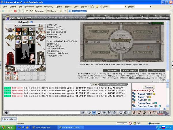Viewport: 173px width, 130px height.
Task: Click the exit door icon in bottom bar
Action: 155,113
